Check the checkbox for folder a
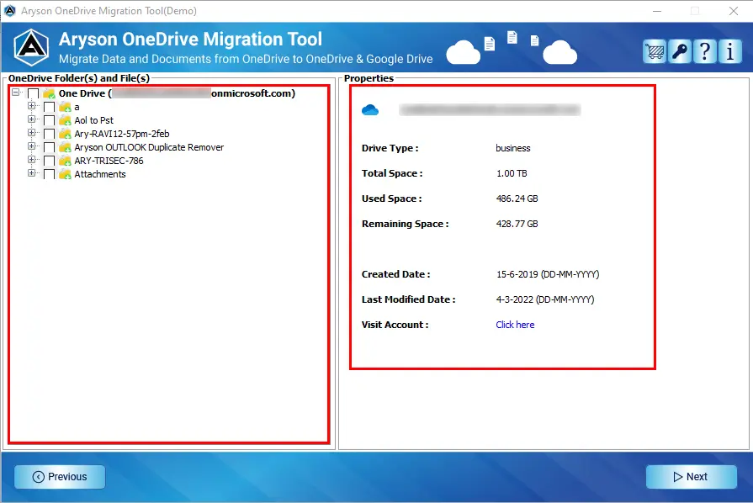 tap(49, 107)
